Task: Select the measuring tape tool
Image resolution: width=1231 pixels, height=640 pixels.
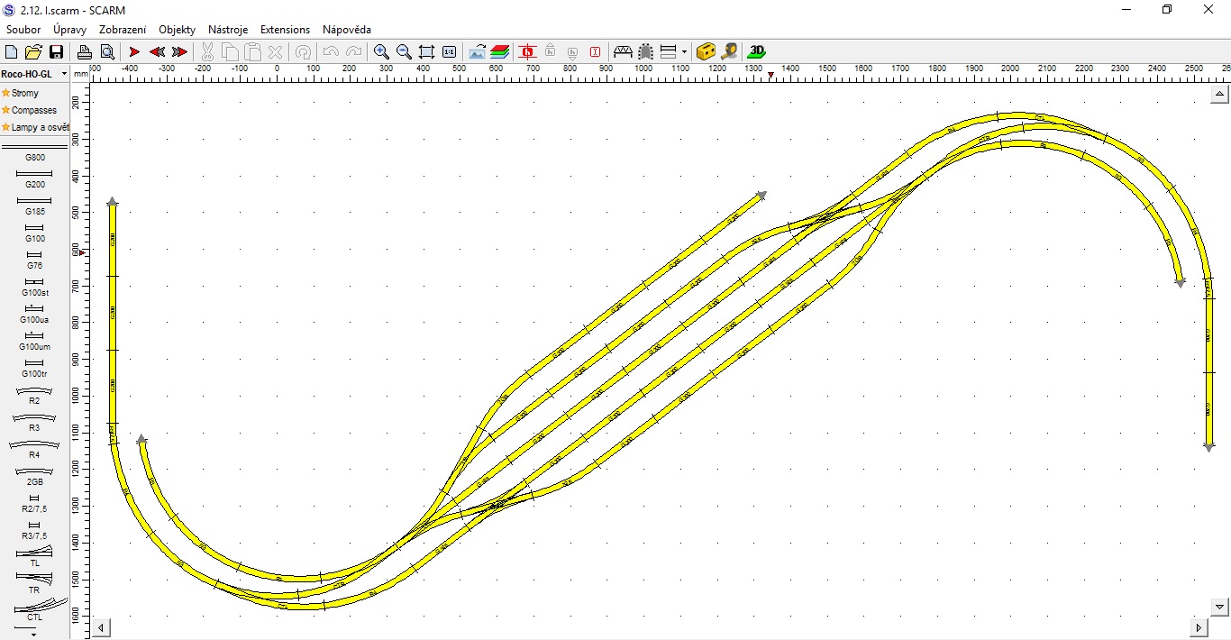Action: point(729,52)
